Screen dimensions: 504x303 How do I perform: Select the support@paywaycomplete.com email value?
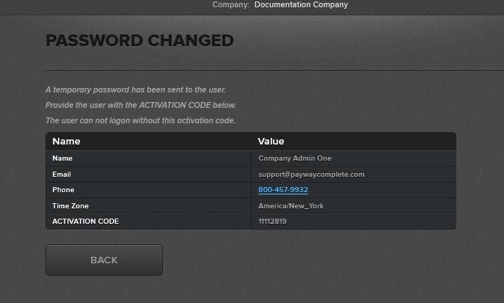point(311,175)
